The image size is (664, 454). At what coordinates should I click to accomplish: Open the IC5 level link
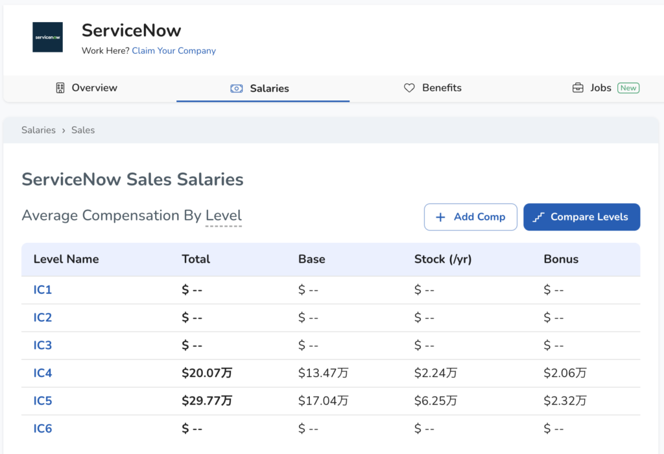click(43, 401)
